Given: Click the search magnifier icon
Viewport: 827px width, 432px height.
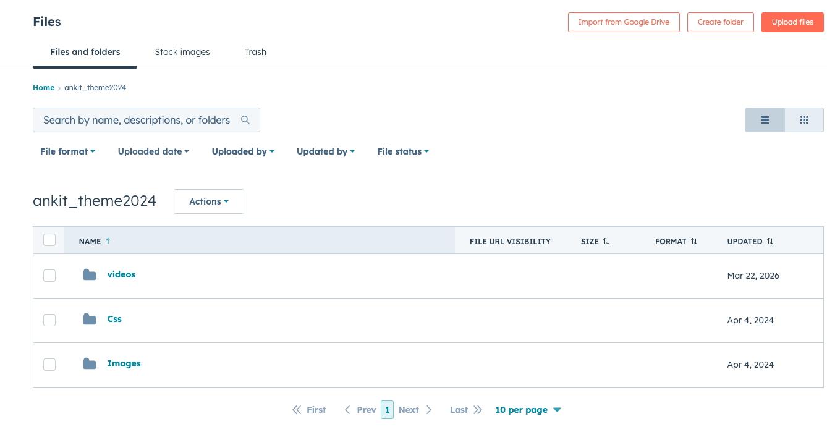Looking at the screenshot, I should click(x=245, y=120).
